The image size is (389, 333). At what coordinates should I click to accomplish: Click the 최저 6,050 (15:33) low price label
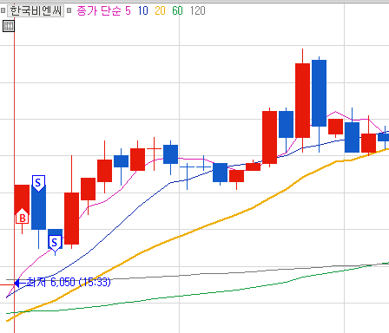(x=69, y=282)
